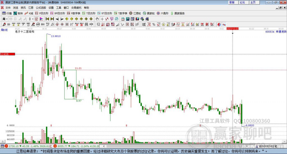
Task: Expand the candlestick style dropdown arrow
Action: point(33,19)
